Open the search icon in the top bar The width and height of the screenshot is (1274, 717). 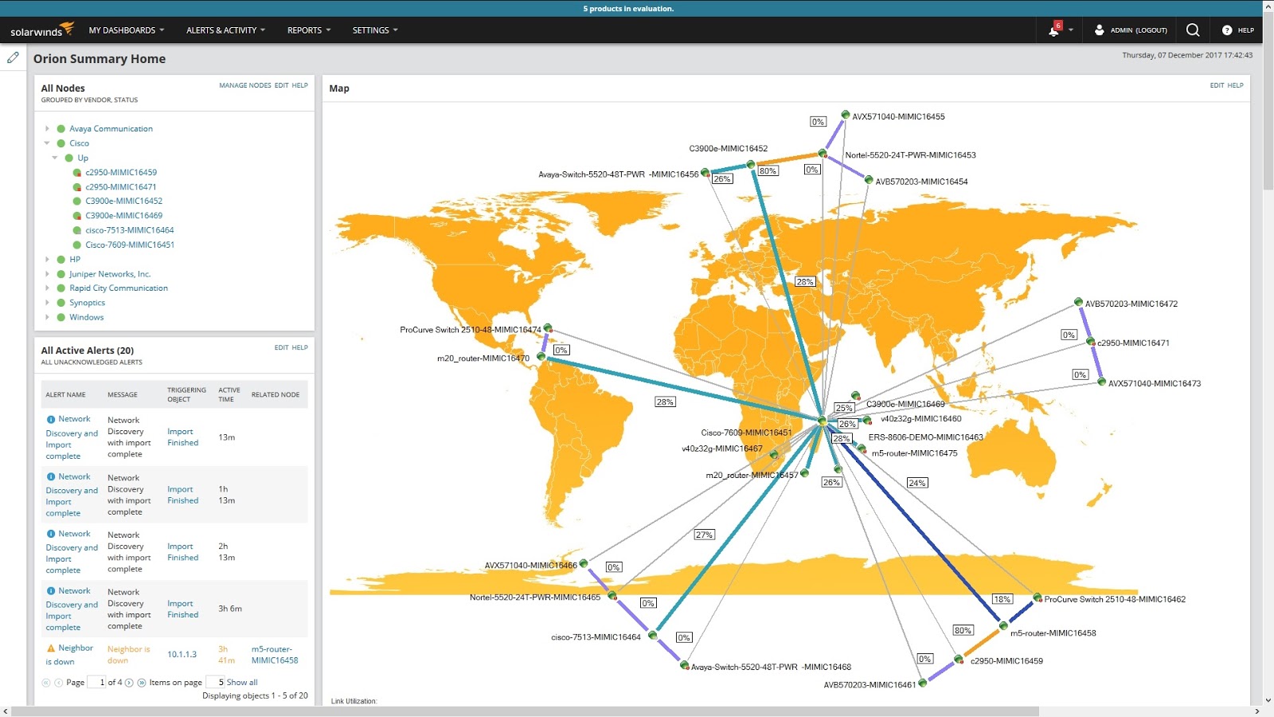click(x=1192, y=29)
